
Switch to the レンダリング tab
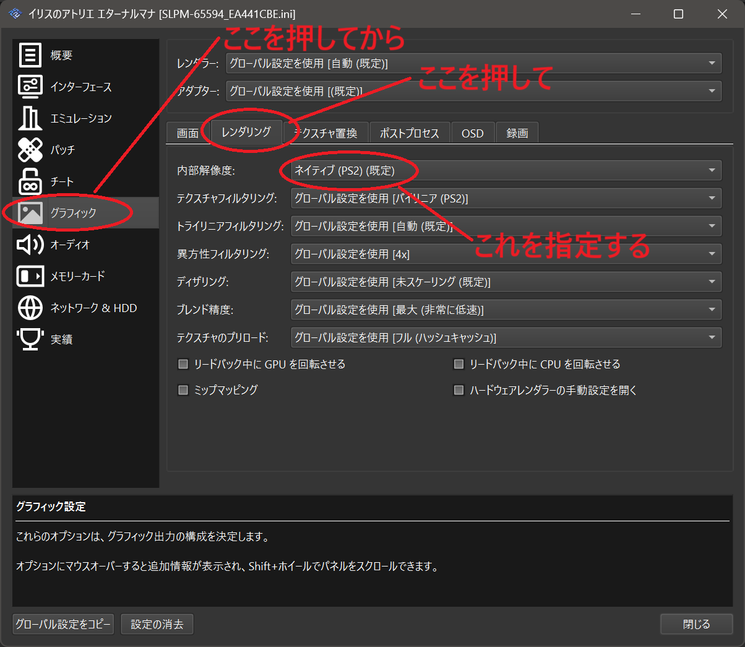coord(246,132)
